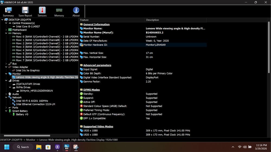
Task: Click the Audio speaker icon in tree
Action: (x=10, y=94)
